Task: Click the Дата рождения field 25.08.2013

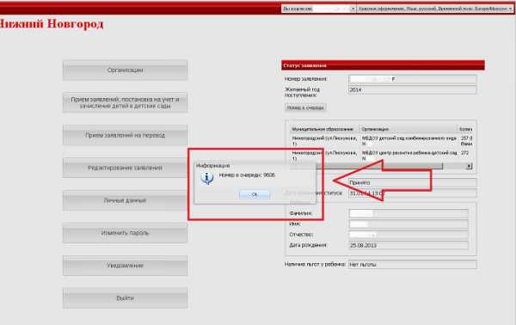Action: [408, 245]
